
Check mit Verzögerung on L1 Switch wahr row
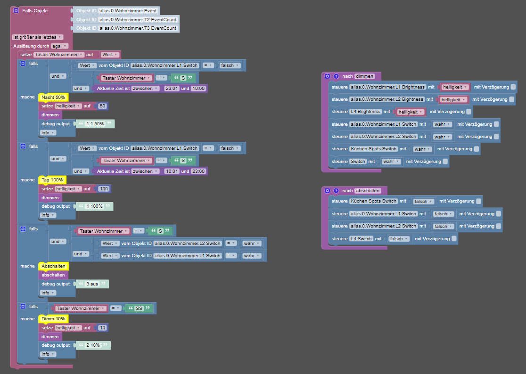pos(496,124)
